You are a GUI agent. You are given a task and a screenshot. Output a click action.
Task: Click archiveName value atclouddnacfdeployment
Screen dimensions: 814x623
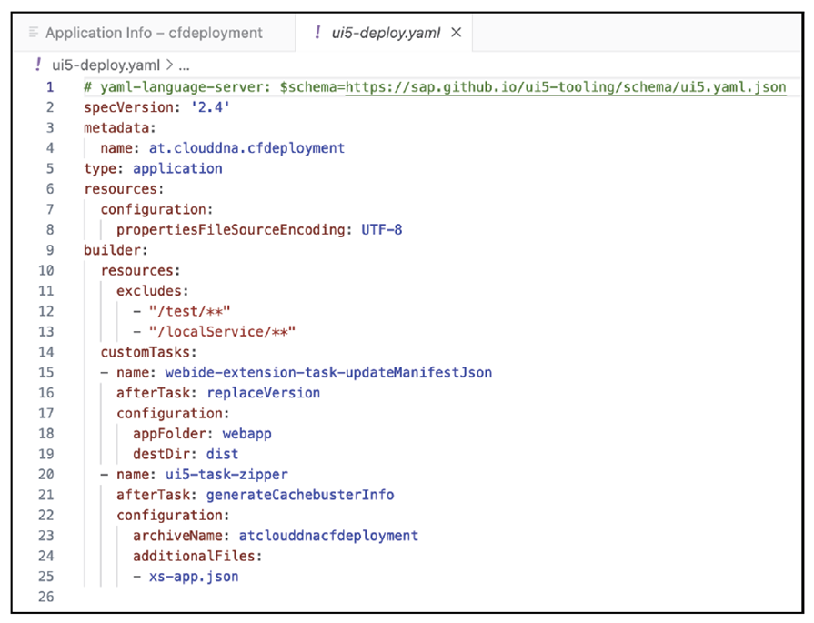[x=328, y=536]
